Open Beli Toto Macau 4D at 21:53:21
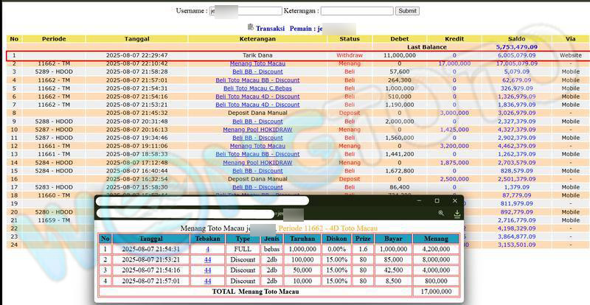Viewport: 590px width, 305px height. (257, 105)
